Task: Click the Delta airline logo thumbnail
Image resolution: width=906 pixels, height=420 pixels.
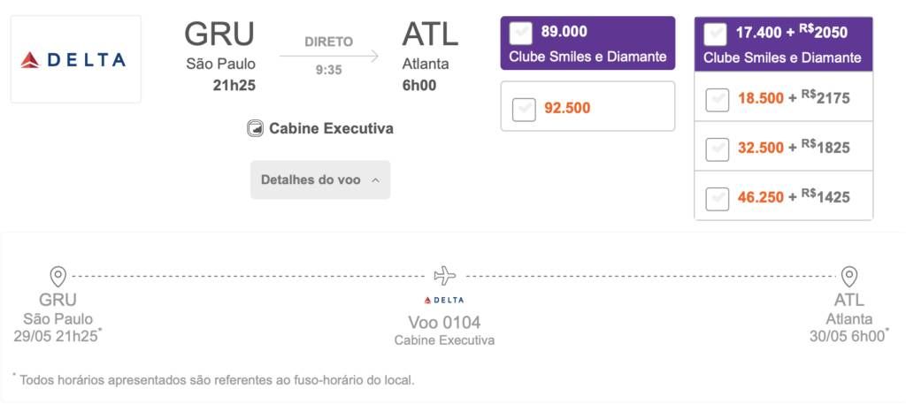Action: coord(76,59)
